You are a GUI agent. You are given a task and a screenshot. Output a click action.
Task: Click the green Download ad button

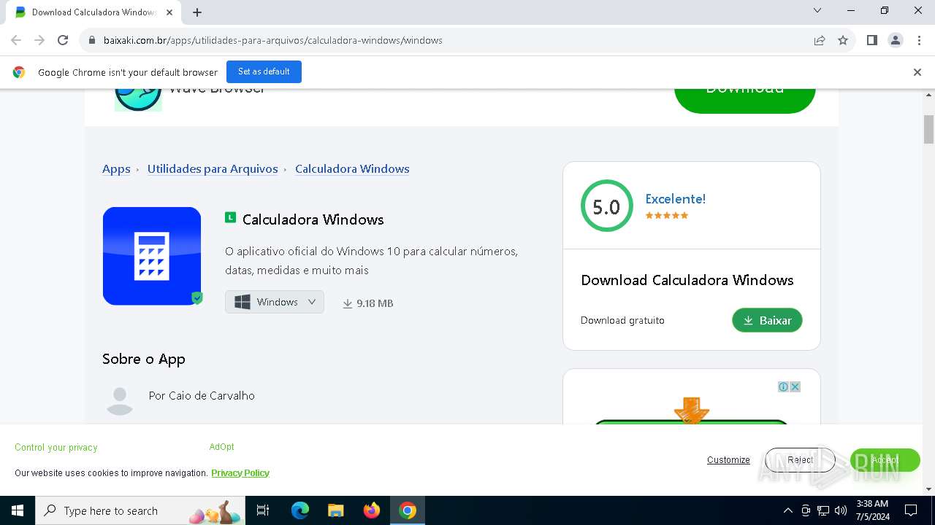(744, 101)
